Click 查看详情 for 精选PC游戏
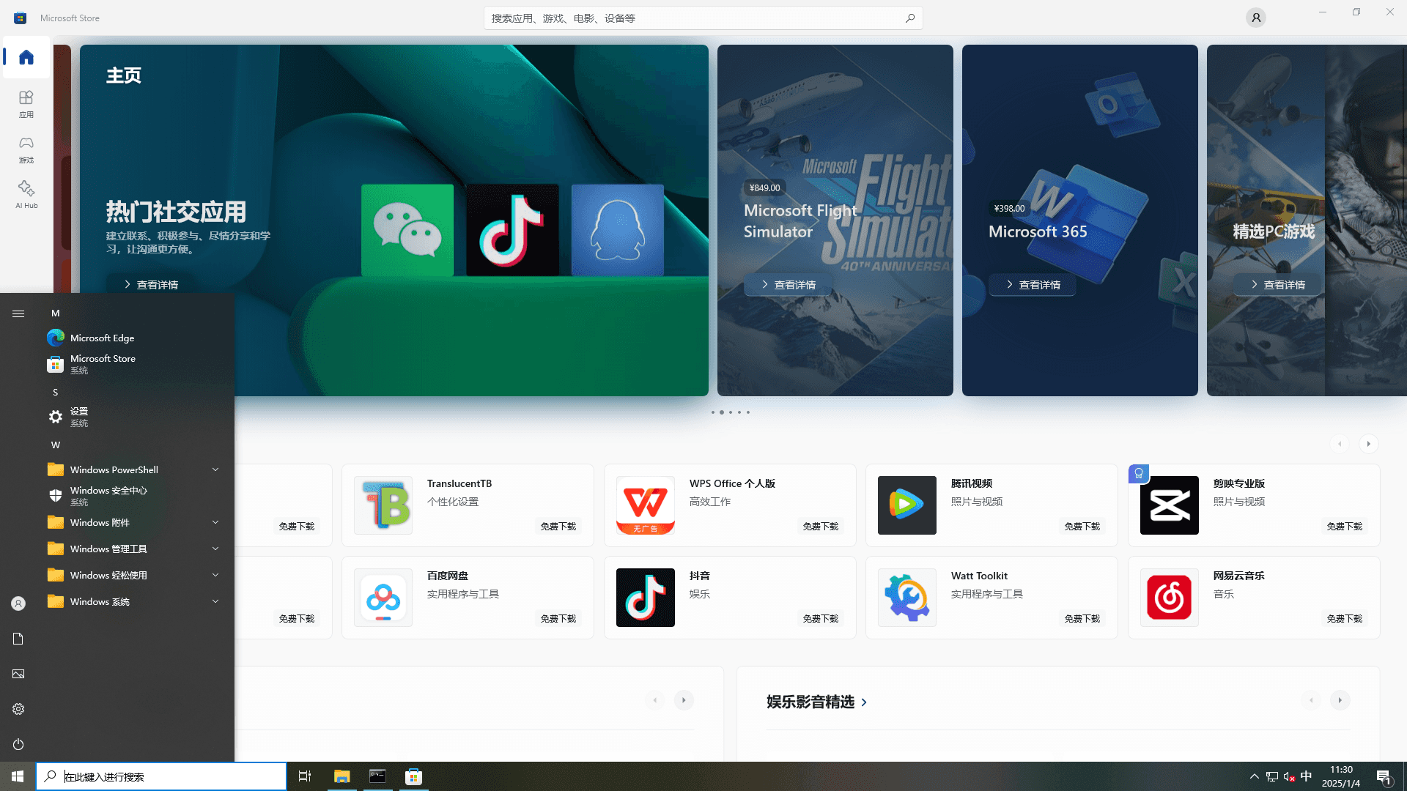The image size is (1407, 791). point(1277,284)
